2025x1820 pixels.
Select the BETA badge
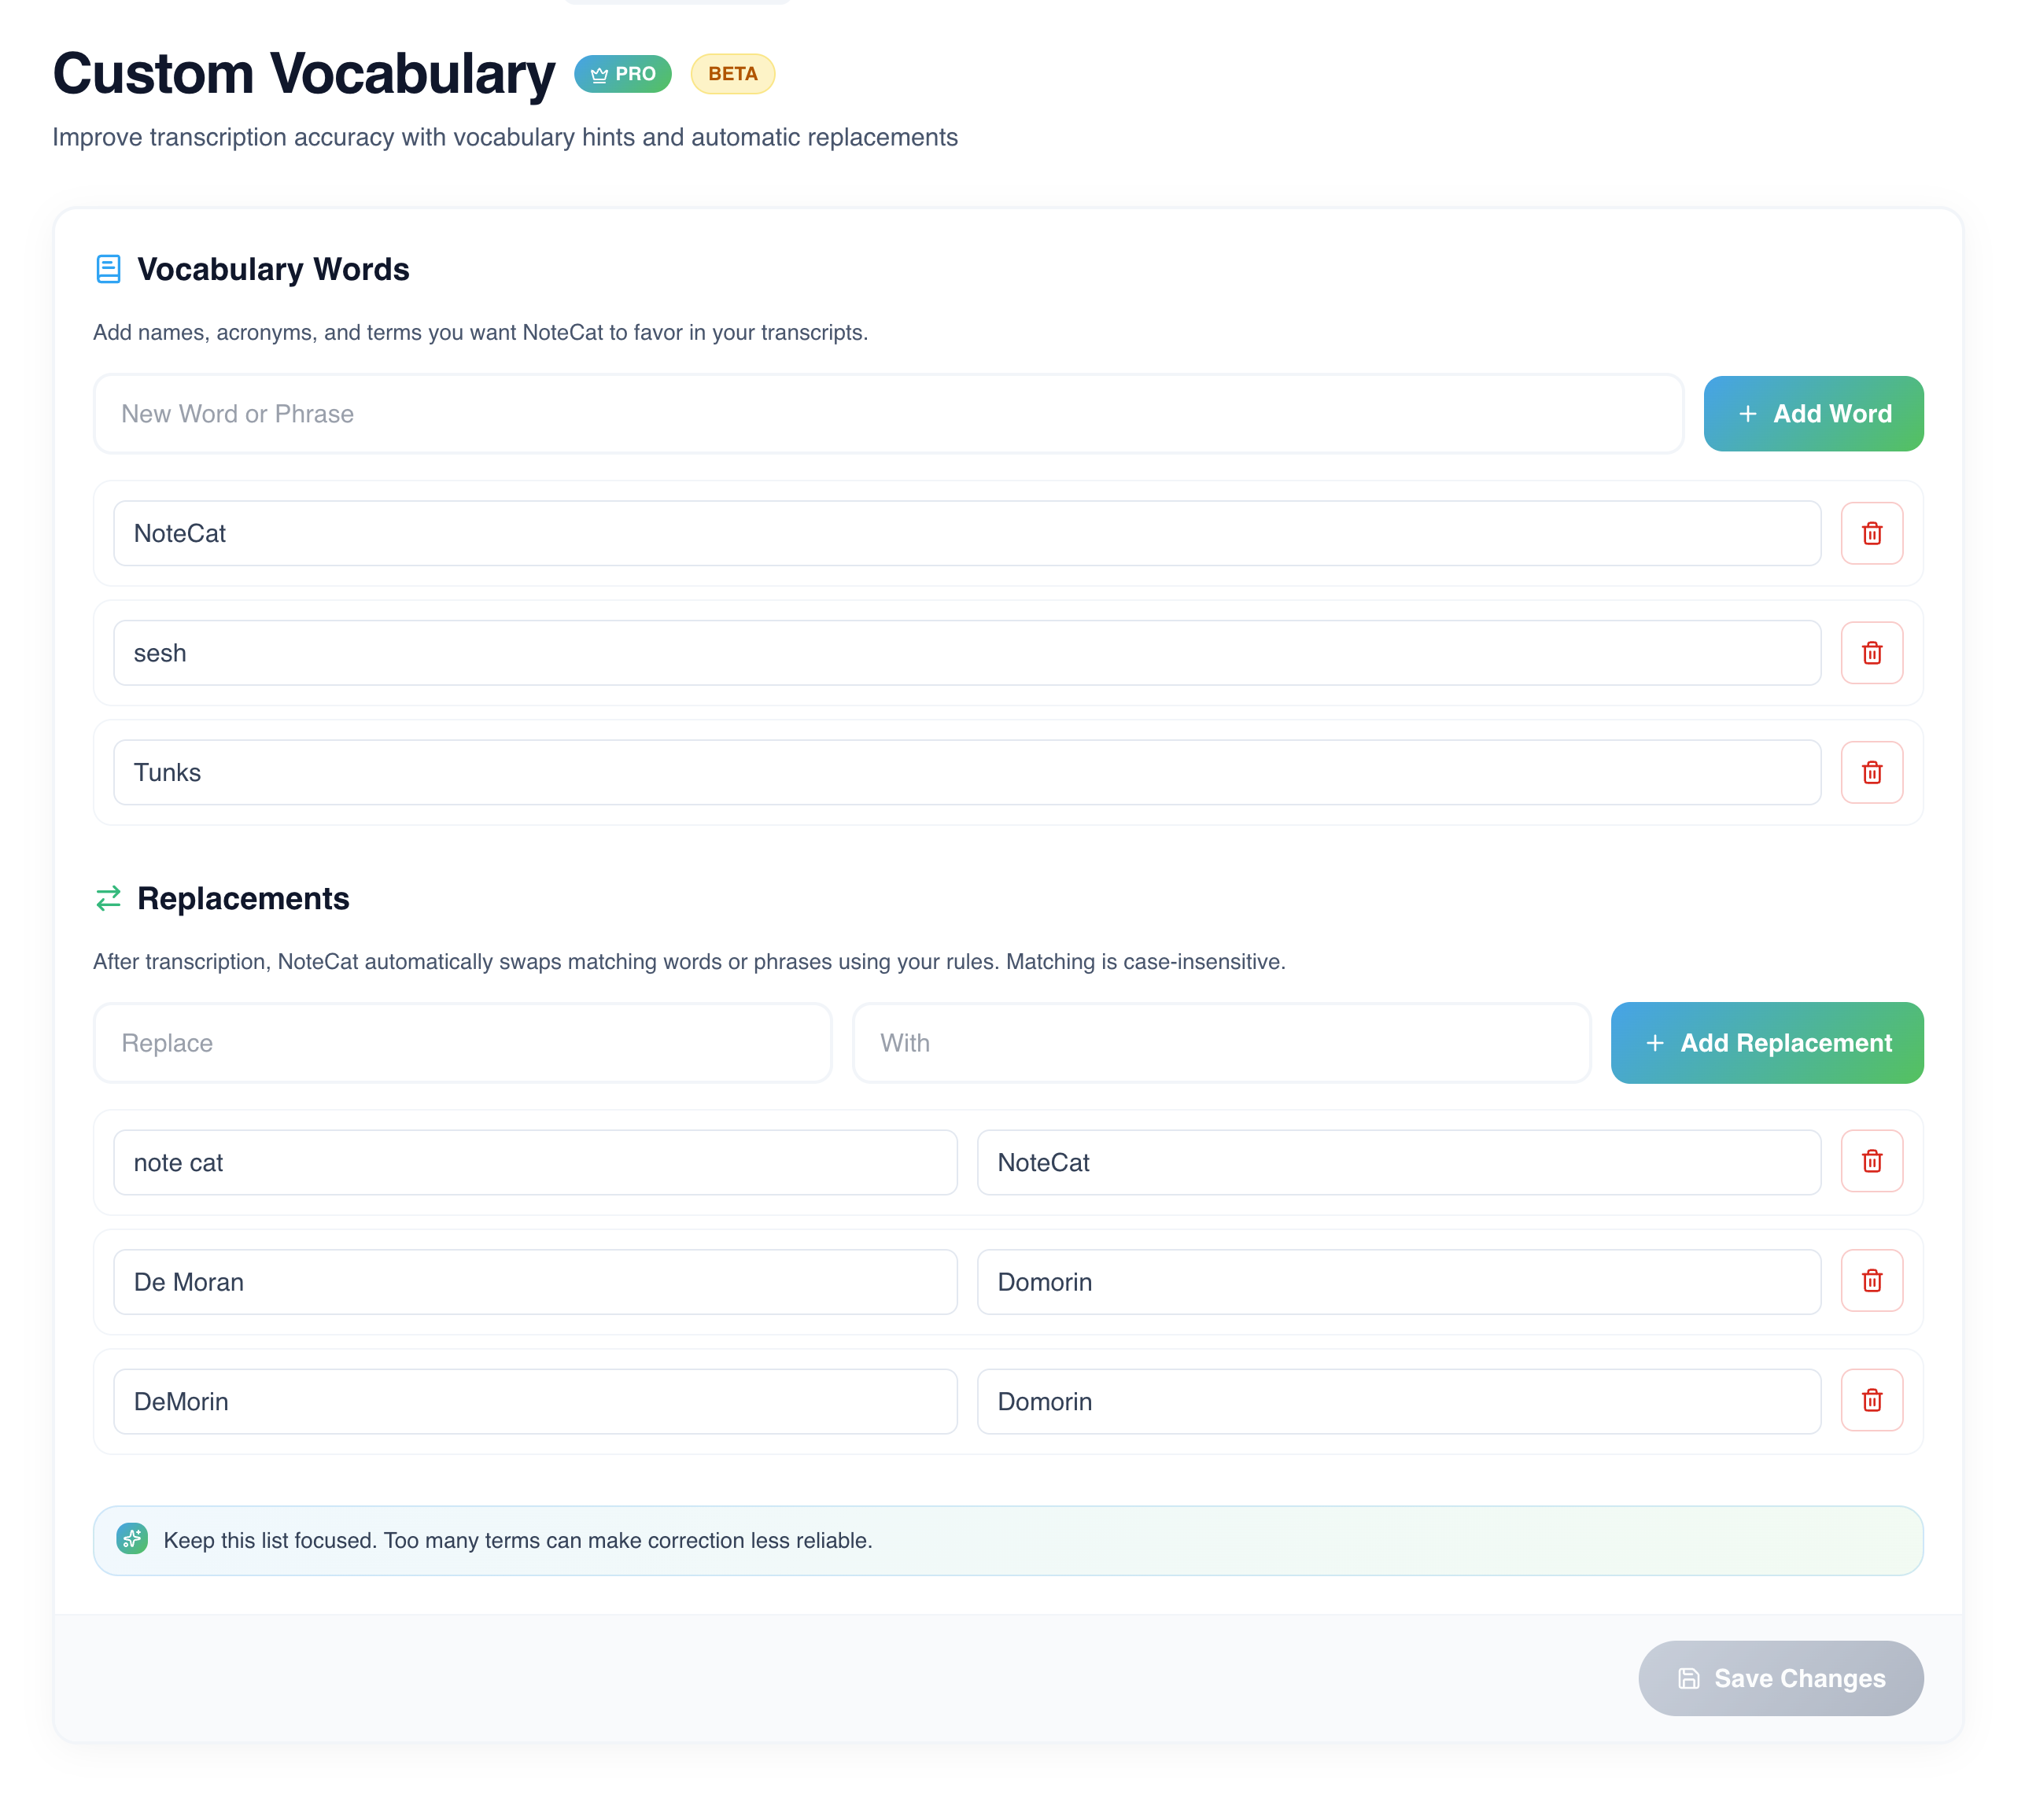(732, 73)
